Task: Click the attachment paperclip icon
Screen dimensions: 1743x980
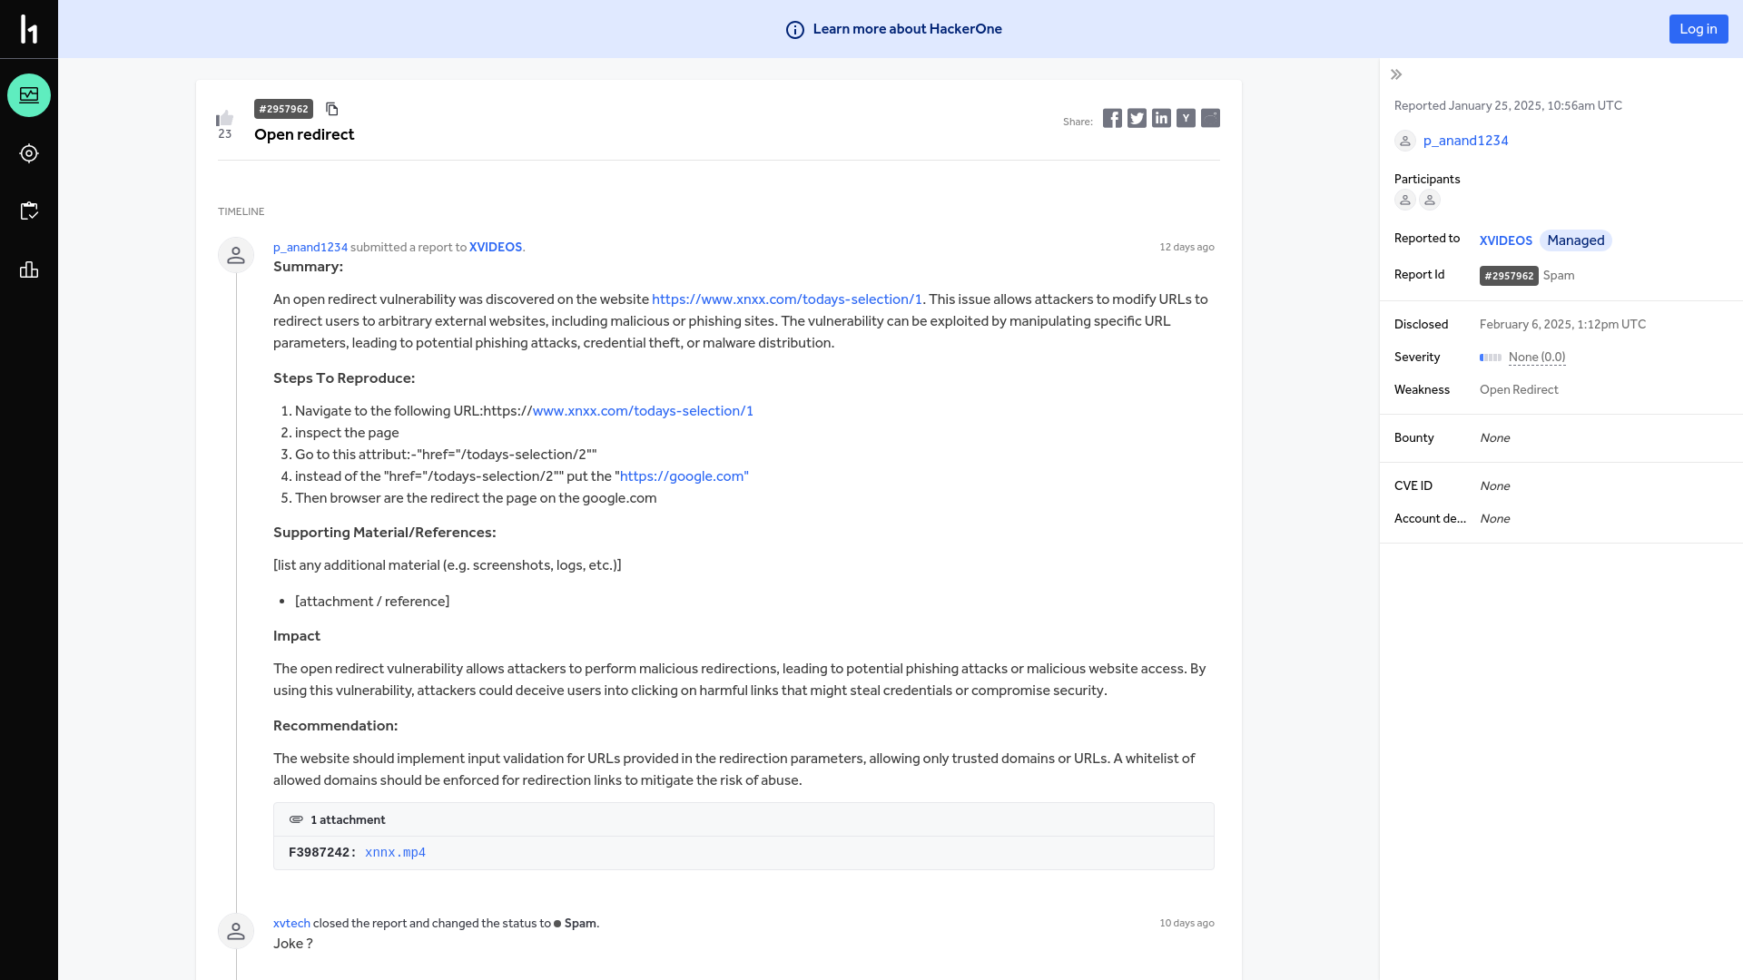Action: 296,819
